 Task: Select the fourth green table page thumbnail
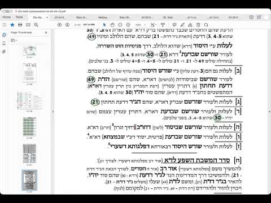(x=29, y=127)
